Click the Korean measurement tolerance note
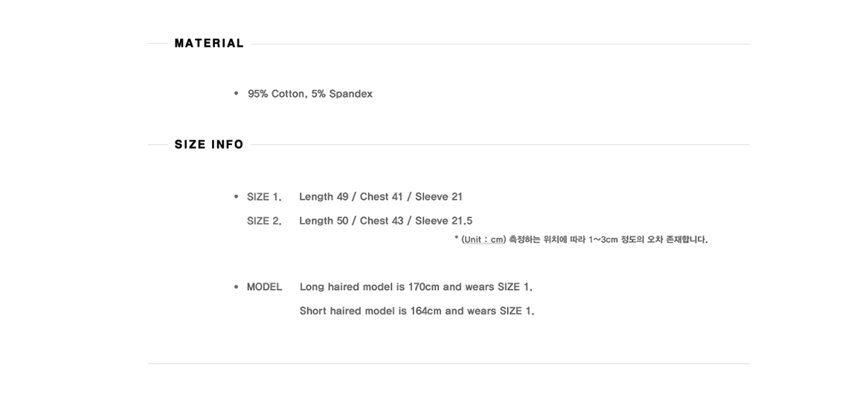This screenshot has height=397, width=851. 608,239
